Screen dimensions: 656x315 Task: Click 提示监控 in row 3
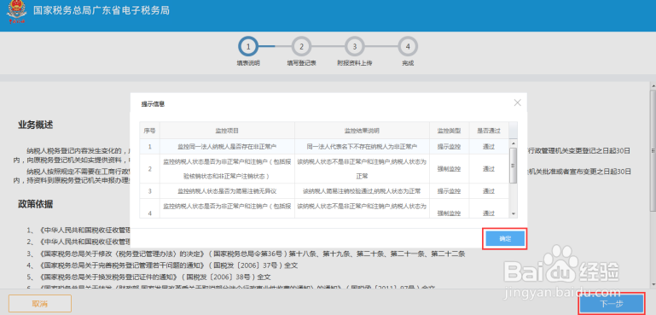click(x=450, y=191)
